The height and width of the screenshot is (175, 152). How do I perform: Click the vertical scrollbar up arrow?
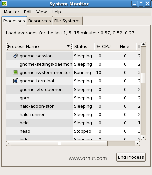pyautogui.click(x=143, y=44)
